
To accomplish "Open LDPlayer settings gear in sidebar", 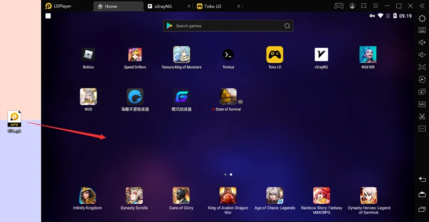I will click(422, 18).
